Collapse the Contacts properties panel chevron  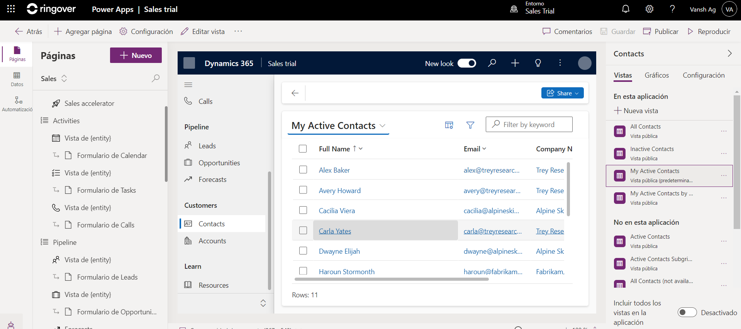click(x=729, y=53)
